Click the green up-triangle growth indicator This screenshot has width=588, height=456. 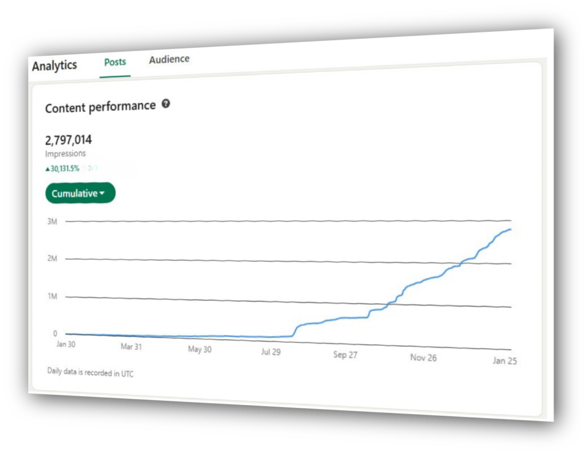click(x=48, y=169)
